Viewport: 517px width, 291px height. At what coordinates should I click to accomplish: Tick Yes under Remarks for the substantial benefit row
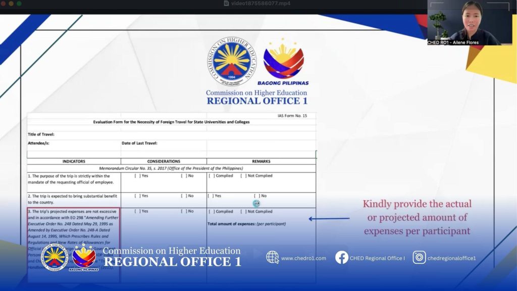tap(211, 196)
